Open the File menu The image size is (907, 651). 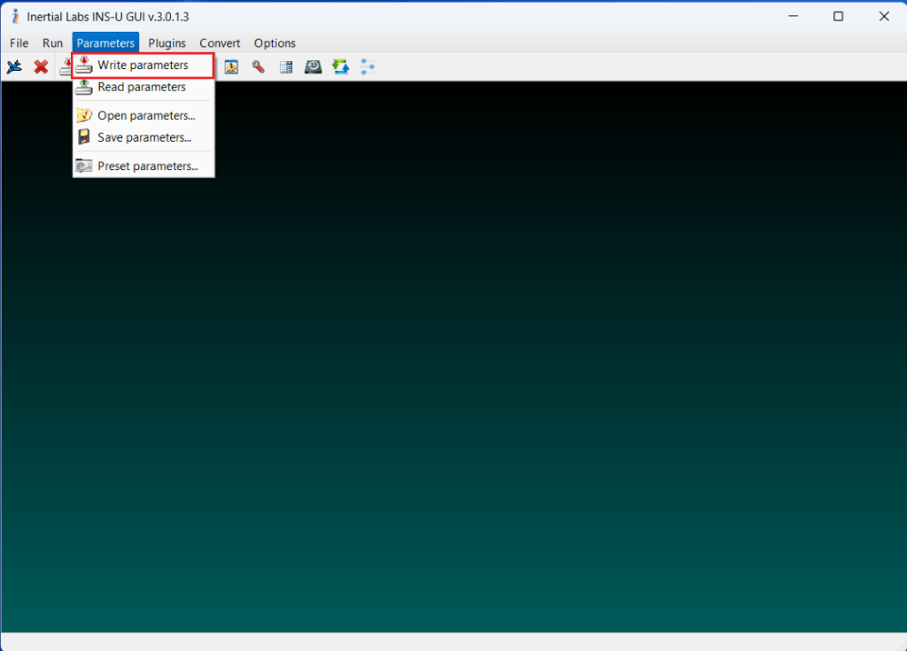[x=19, y=43]
